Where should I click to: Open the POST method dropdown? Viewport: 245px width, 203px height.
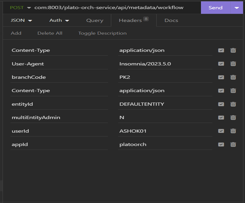point(20,7)
